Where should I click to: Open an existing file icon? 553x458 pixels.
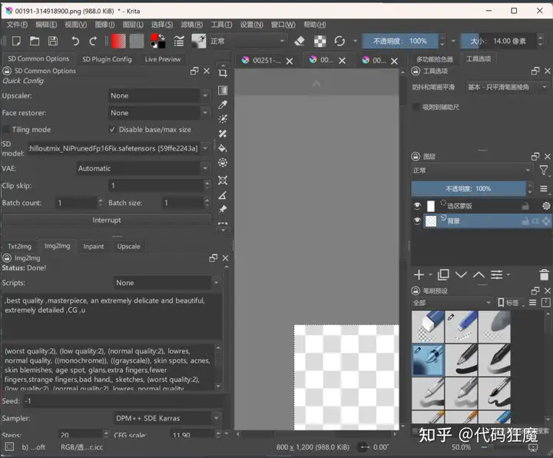pyautogui.click(x=35, y=41)
